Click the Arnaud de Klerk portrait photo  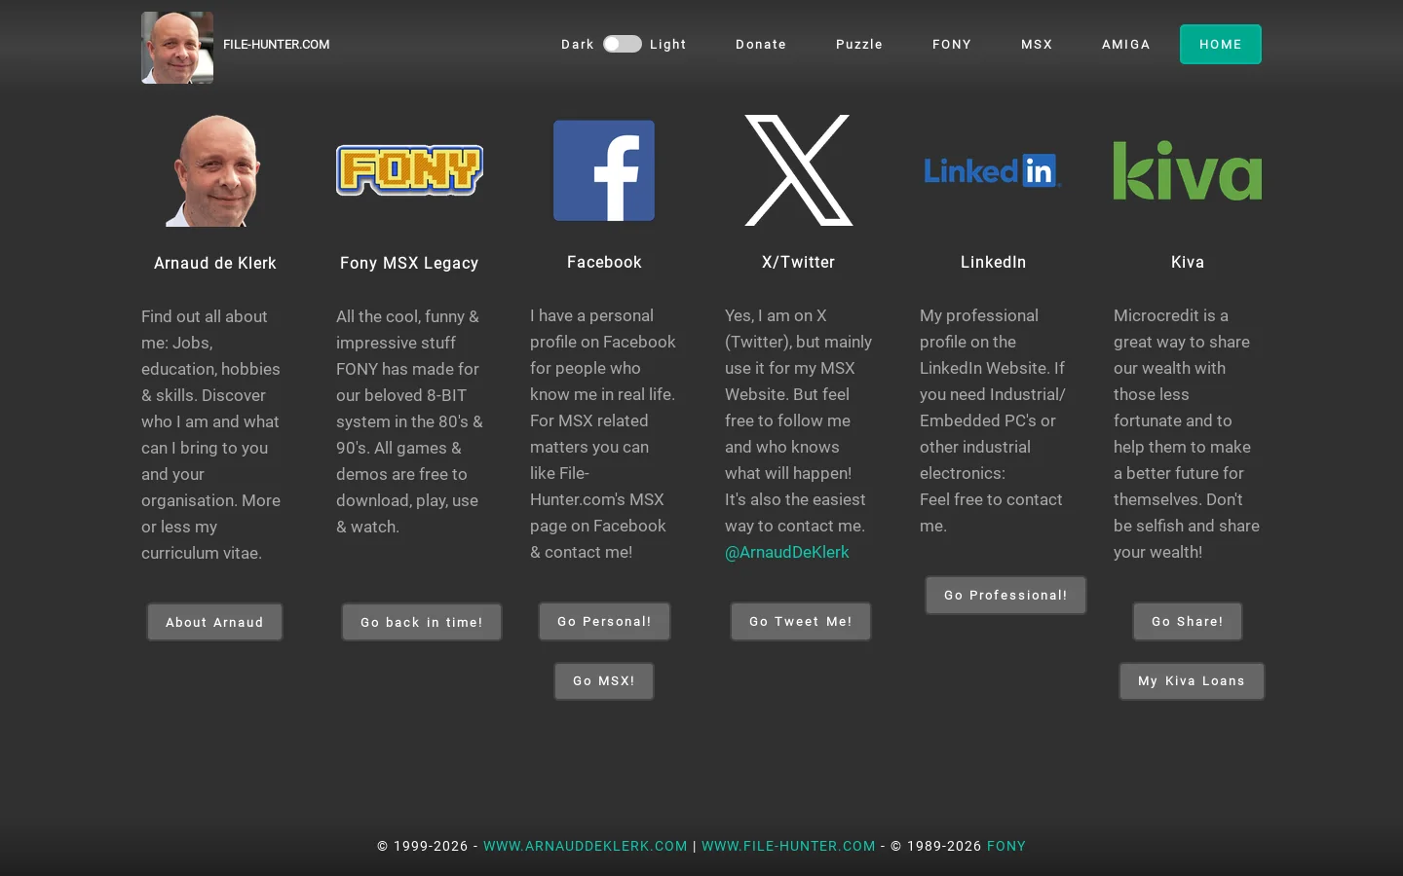(214, 170)
